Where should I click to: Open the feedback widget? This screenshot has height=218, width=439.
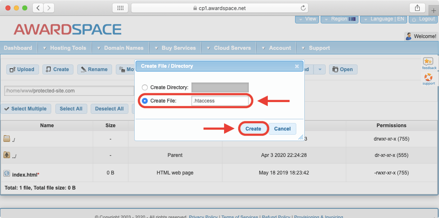[429, 64]
